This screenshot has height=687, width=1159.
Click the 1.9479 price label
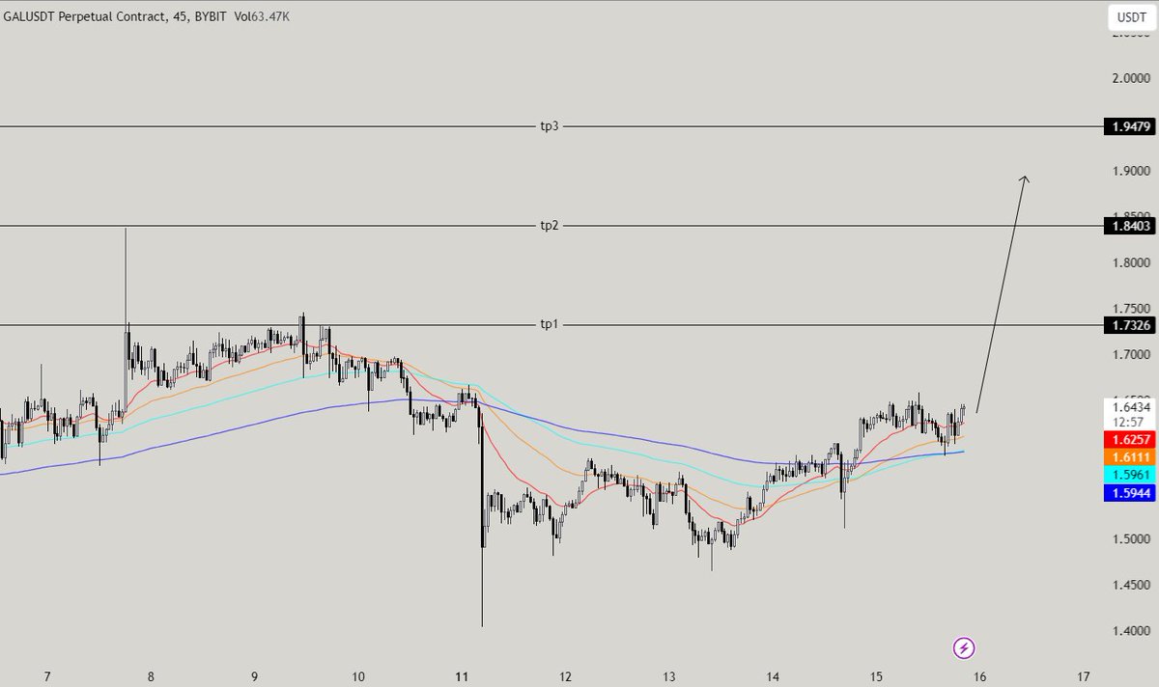(1130, 126)
